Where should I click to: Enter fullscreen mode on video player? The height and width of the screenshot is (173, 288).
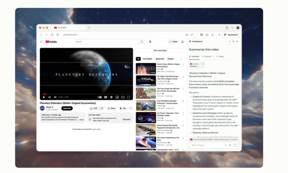click(129, 97)
